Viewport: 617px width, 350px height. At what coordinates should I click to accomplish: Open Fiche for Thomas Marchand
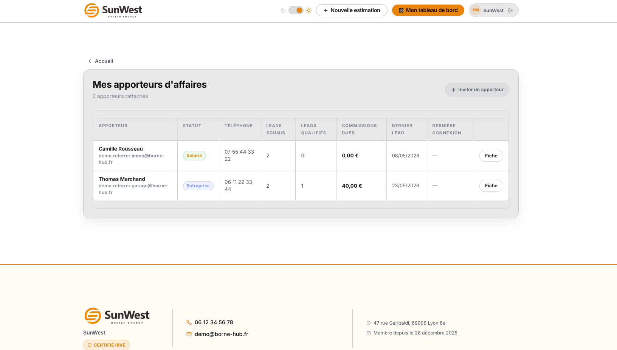(x=491, y=186)
